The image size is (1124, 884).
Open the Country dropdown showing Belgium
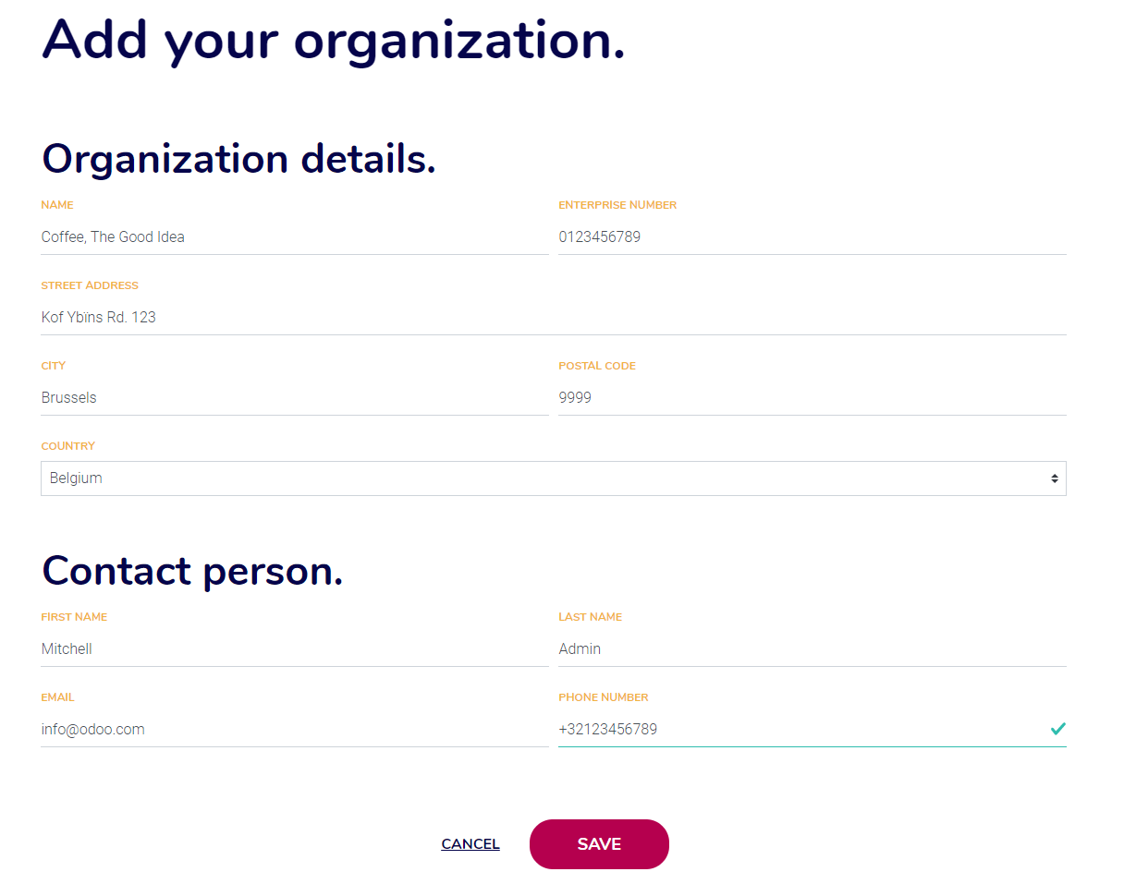554,478
